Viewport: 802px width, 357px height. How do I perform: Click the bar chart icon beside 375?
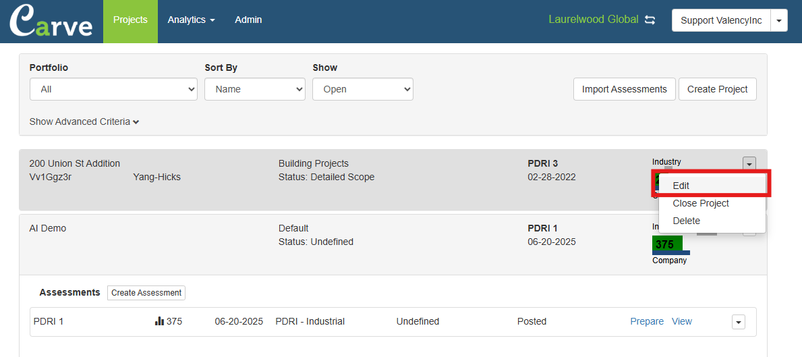tap(160, 321)
